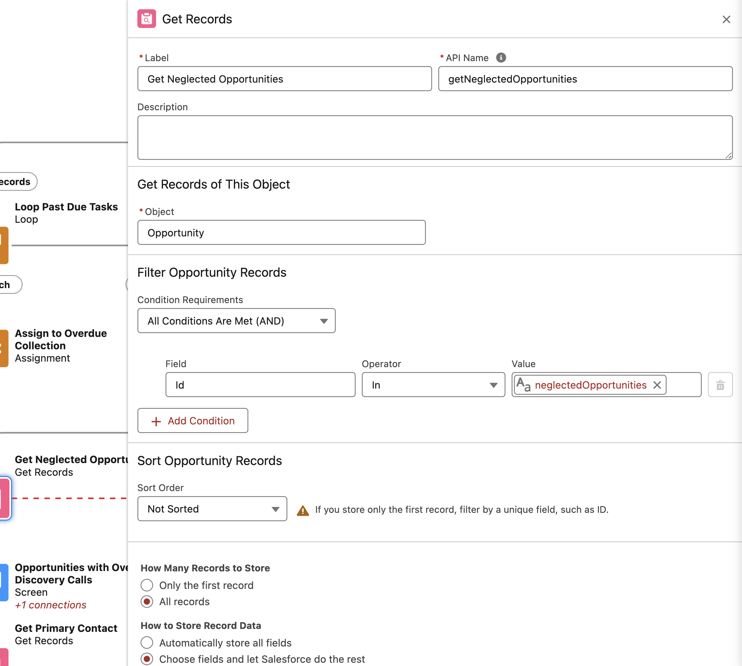Viewport: 742px width, 666px height.
Task: Click the +1 connections link
Action: (50, 605)
